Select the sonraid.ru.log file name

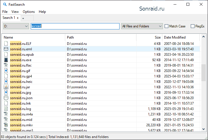[21, 109]
